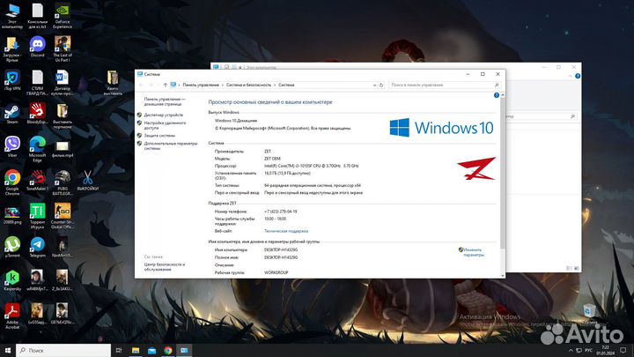Click Защита системы in the left panel
This screenshot has width=634, height=357.
159,136
